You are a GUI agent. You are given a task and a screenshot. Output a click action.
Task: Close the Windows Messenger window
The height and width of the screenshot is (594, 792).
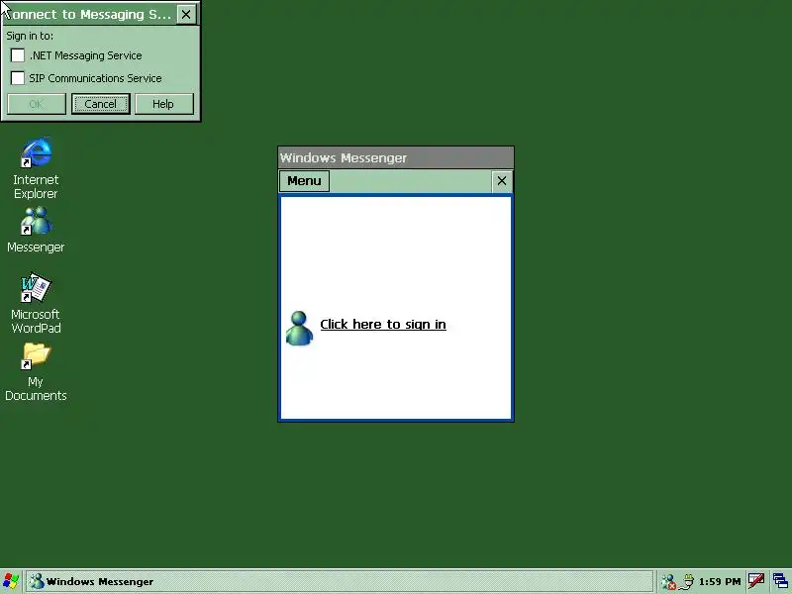502,181
